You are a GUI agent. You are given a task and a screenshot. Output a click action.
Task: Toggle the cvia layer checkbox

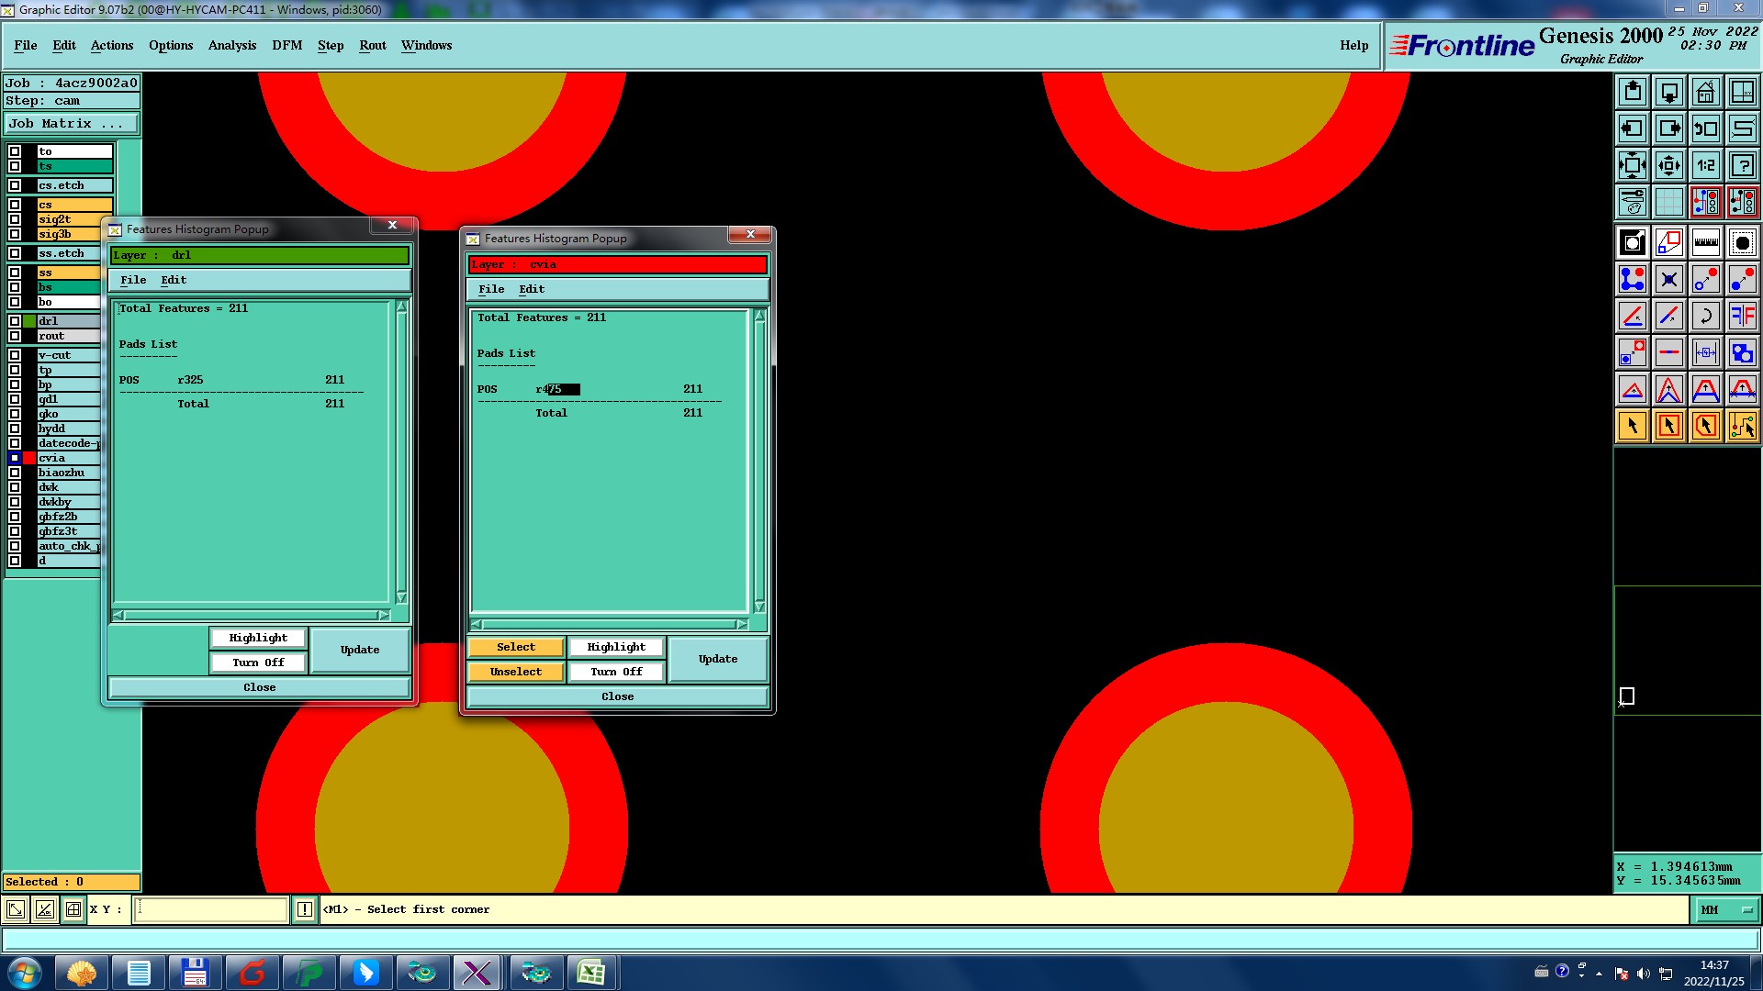(x=15, y=458)
